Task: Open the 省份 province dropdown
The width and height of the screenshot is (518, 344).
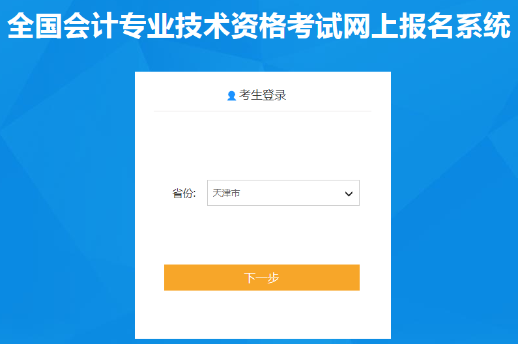Action: (x=283, y=193)
